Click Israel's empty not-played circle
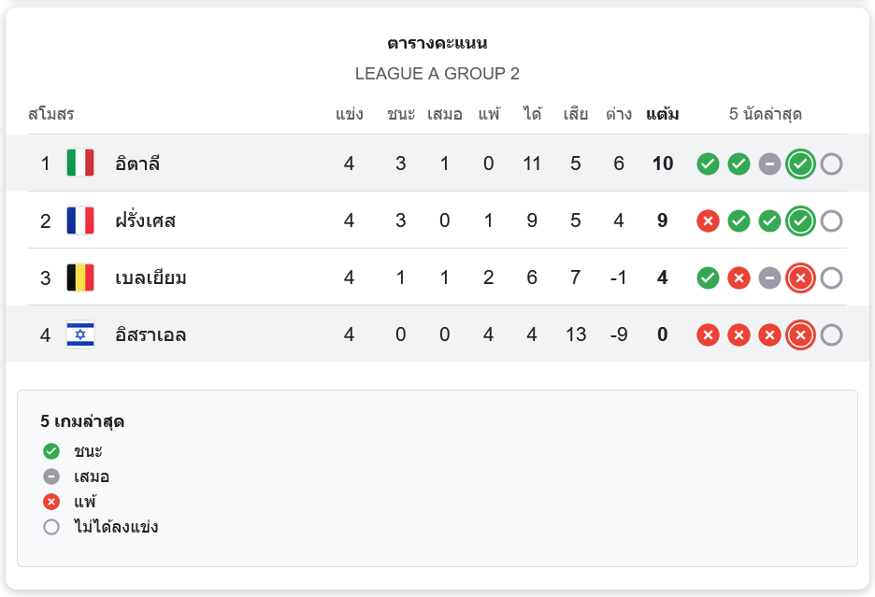 (831, 335)
